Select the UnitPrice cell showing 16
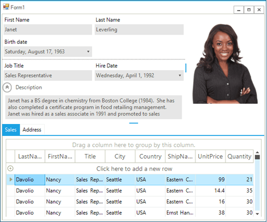Screen dimensions: 267x222 coord(210,202)
